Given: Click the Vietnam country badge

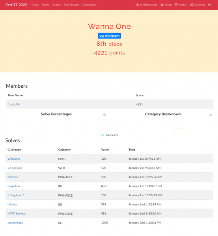Looking at the screenshot, I should [110, 36].
